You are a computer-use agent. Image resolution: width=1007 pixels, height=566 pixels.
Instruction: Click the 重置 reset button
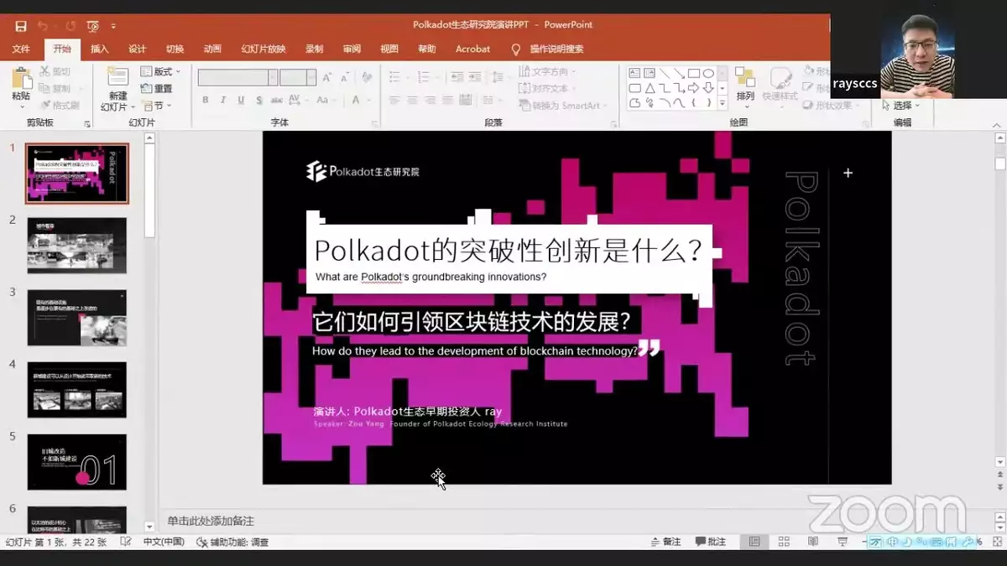[x=157, y=88]
